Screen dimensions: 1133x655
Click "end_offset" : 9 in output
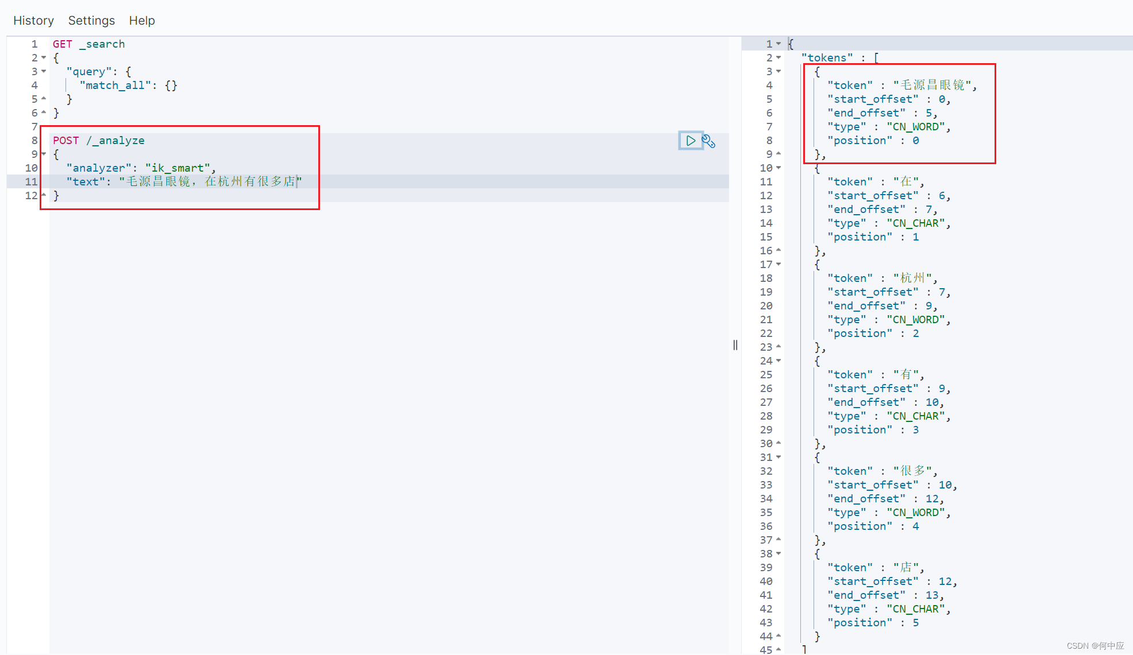(x=882, y=306)
